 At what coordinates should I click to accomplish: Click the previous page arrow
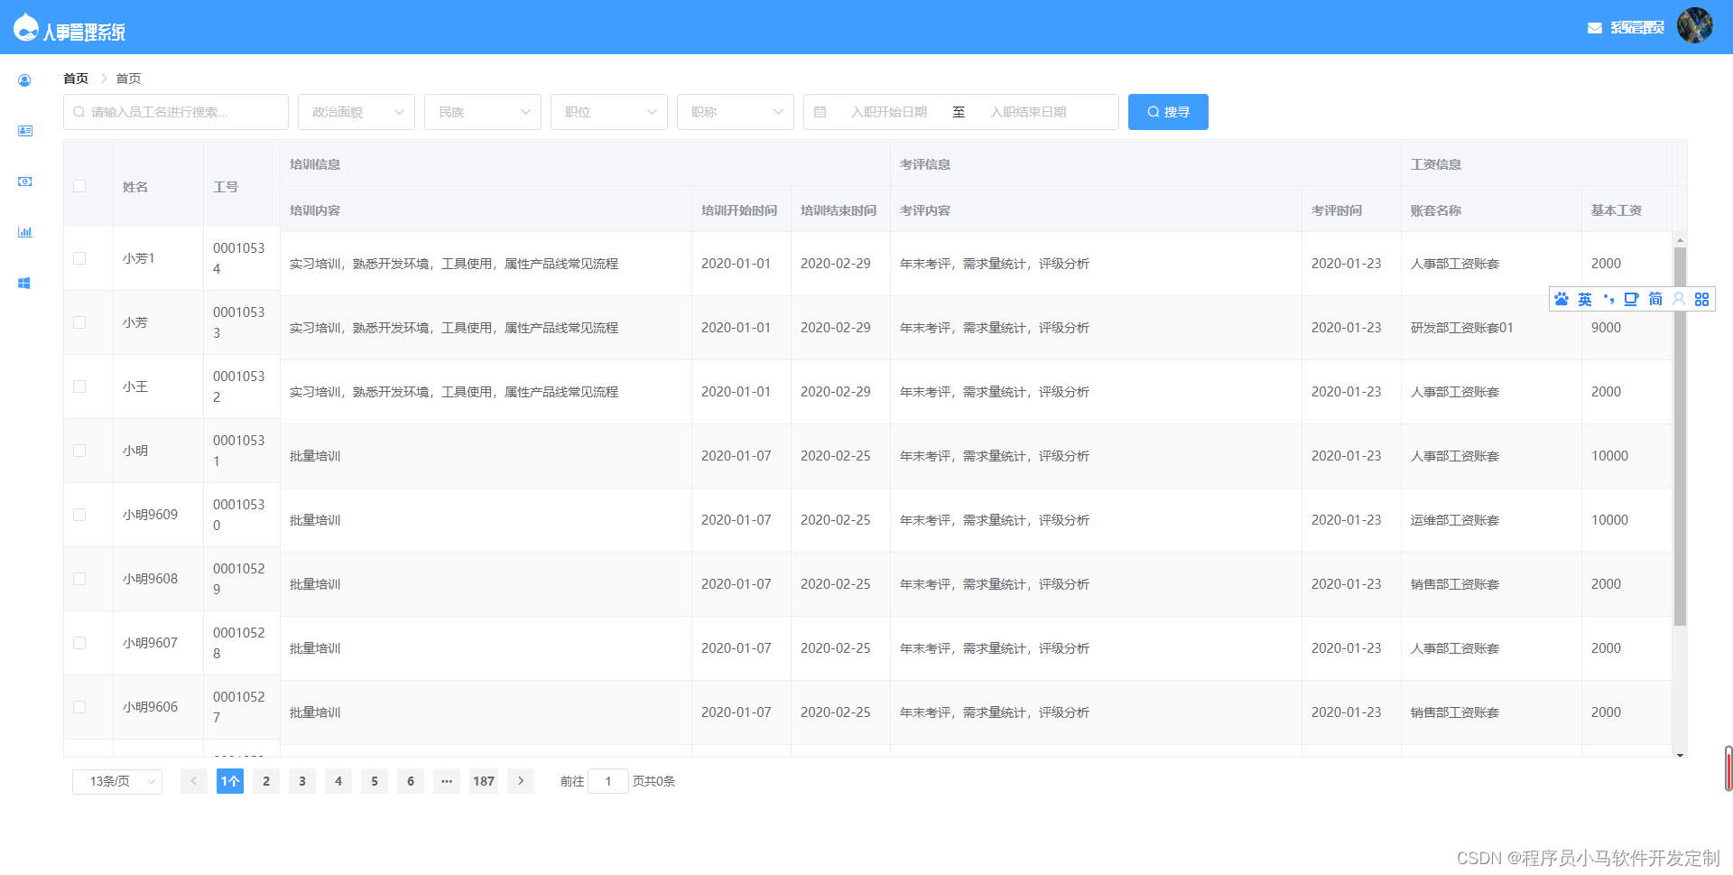pos(194,781)
